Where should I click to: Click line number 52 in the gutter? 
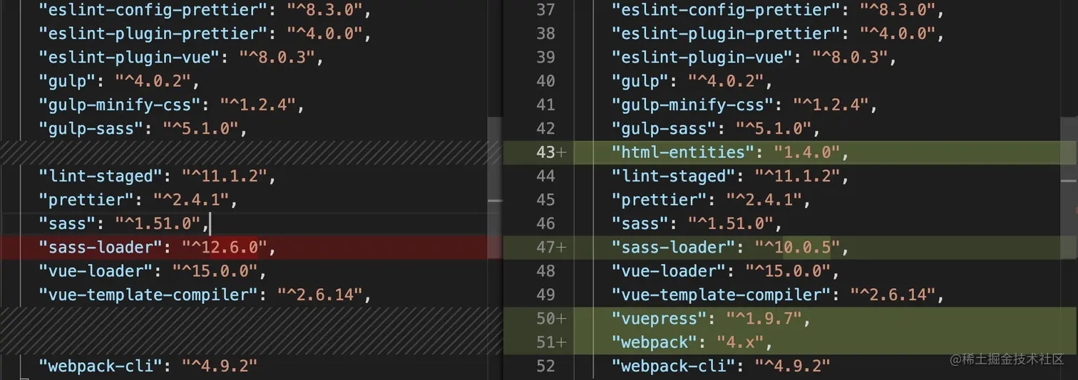(545, 366)
